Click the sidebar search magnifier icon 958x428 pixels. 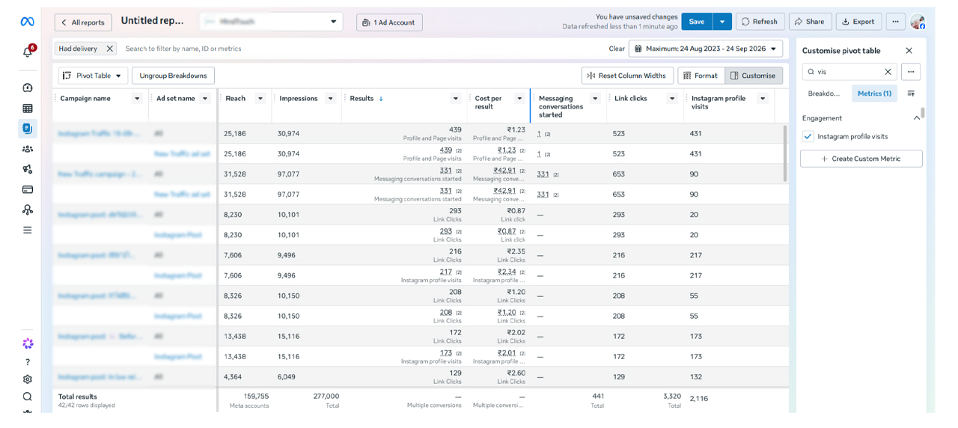28,397
